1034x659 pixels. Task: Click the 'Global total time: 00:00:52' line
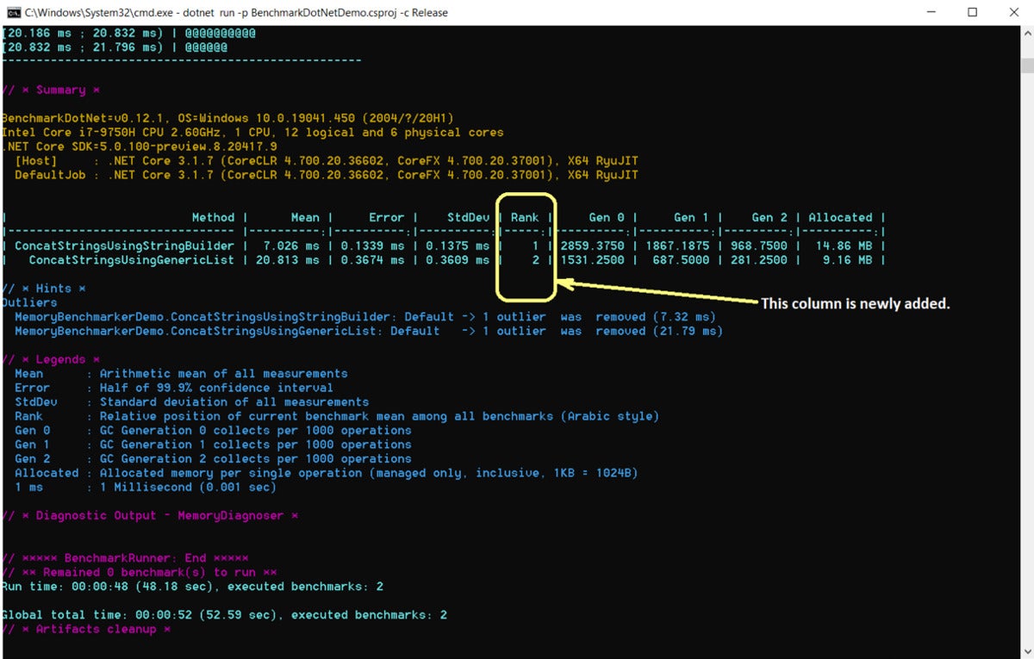click(x=224, y=614)
